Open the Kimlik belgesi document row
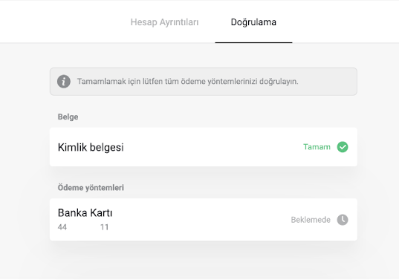The width and height of the screenshot is (399, 280). pyautogui.click(x=204, y=147)
